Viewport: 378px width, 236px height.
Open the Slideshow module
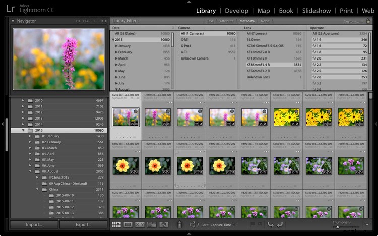pos(317,11)
